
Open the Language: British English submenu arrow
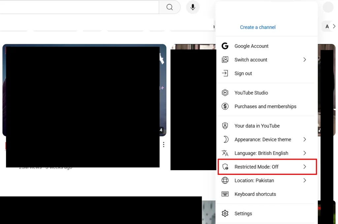[x=305, y=153]
